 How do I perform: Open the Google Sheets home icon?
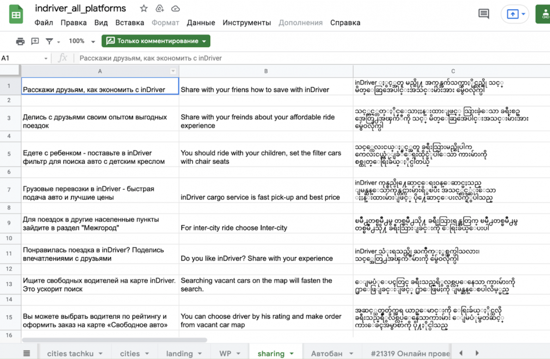click(x=16, y=14)
